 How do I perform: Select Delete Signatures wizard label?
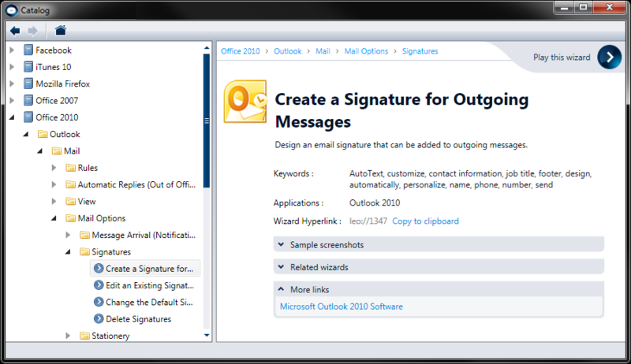click(x=139, y=319)
